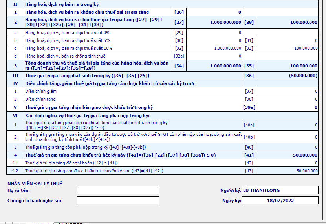Select the value cell for indicator [39a]

point(287,107)
